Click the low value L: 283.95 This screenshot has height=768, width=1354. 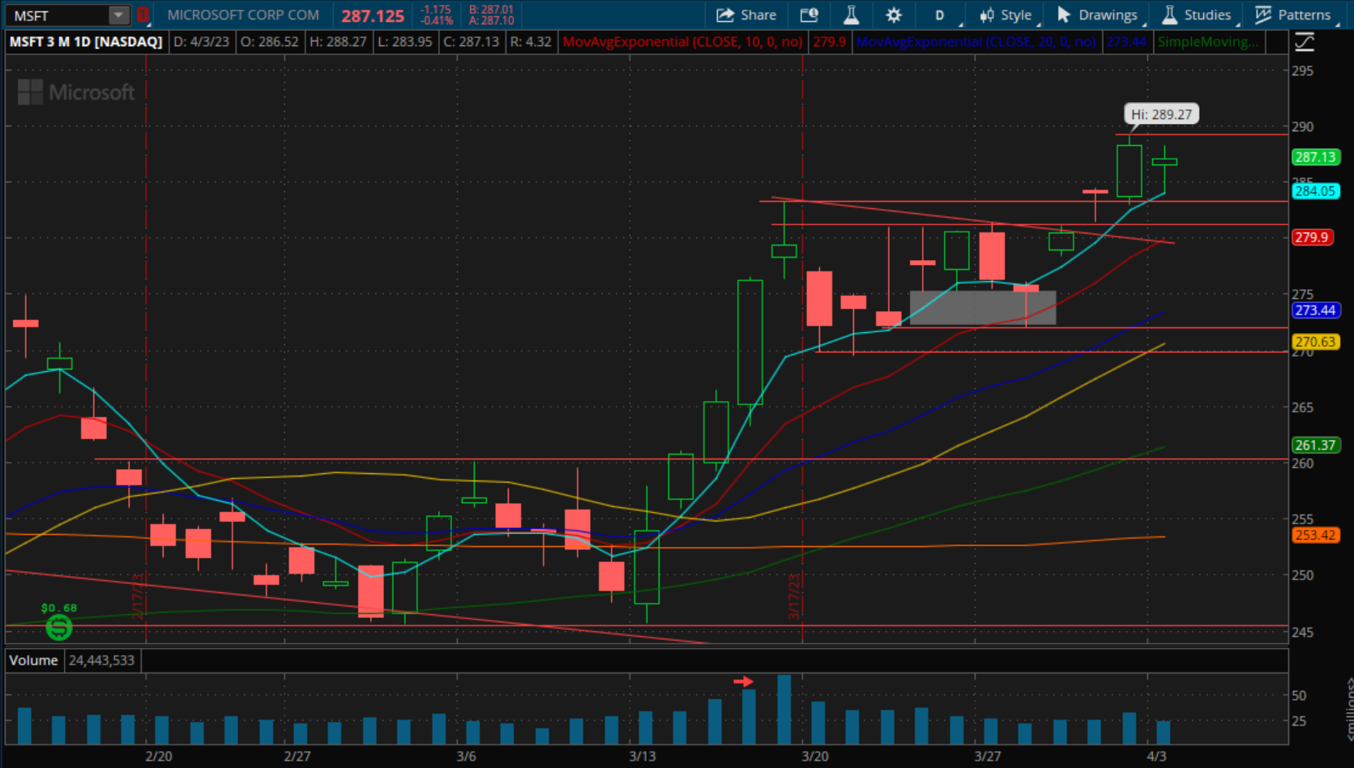coord(405,41)
